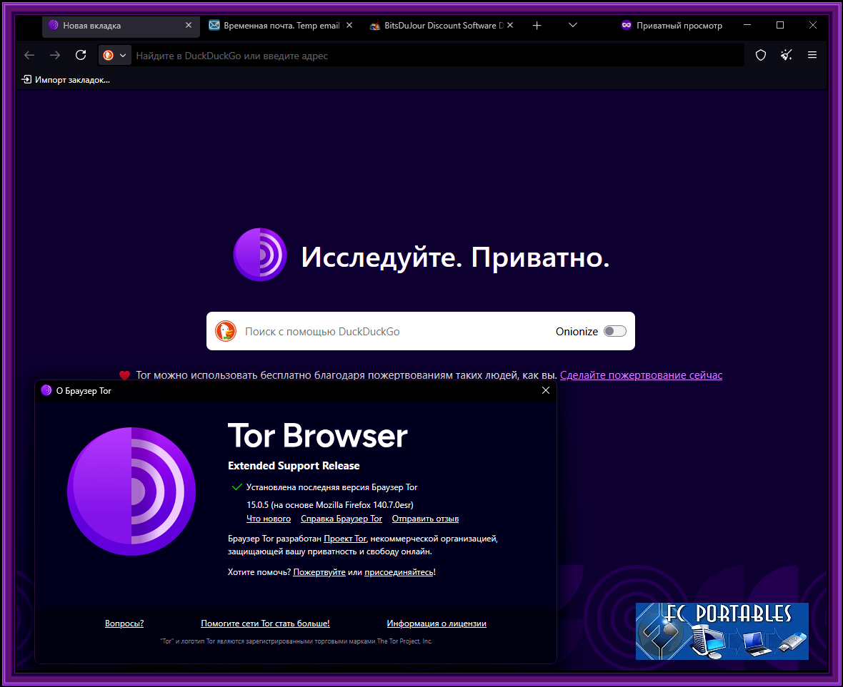The image size is (843, 687).
Task: Open the DuckDuckGo search engine selector dropdown
Action: tap(115, 55)
